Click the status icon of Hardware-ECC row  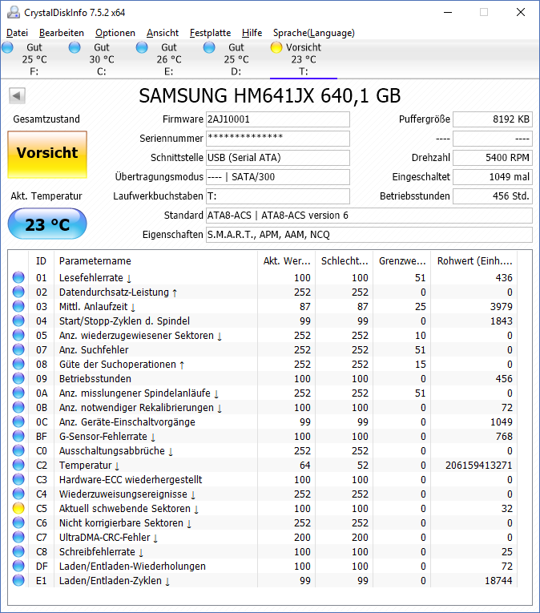tap(18, 480)
